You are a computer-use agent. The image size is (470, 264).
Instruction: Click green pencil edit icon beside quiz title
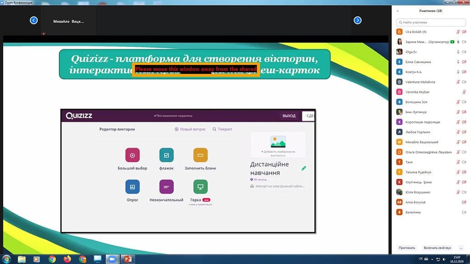point(304,168)
